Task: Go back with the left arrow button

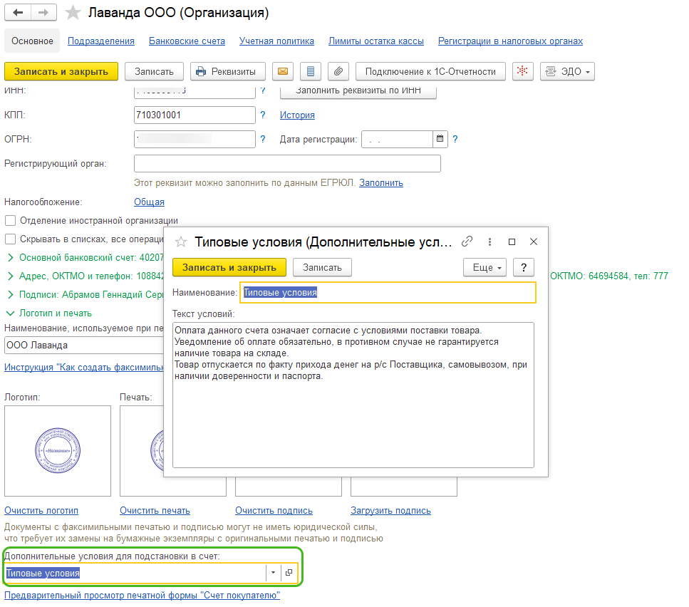Action: pos(18,12)
